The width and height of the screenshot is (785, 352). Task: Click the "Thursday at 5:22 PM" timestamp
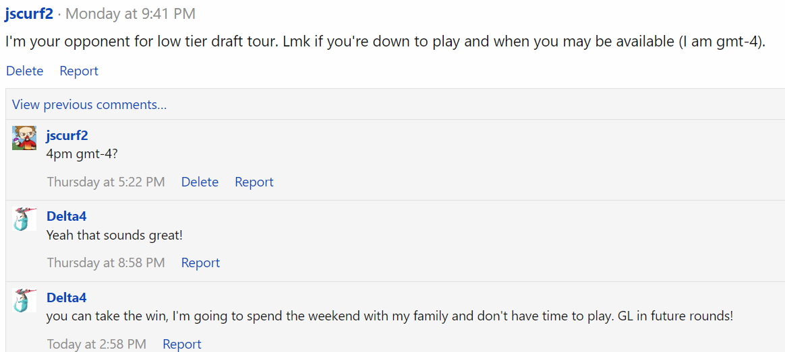tap(106, 182)
